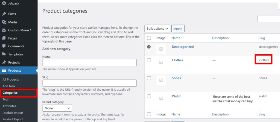Click the Posts pushpin icon
The width and height of the screenshot is (280, 122).
[4, 14]
